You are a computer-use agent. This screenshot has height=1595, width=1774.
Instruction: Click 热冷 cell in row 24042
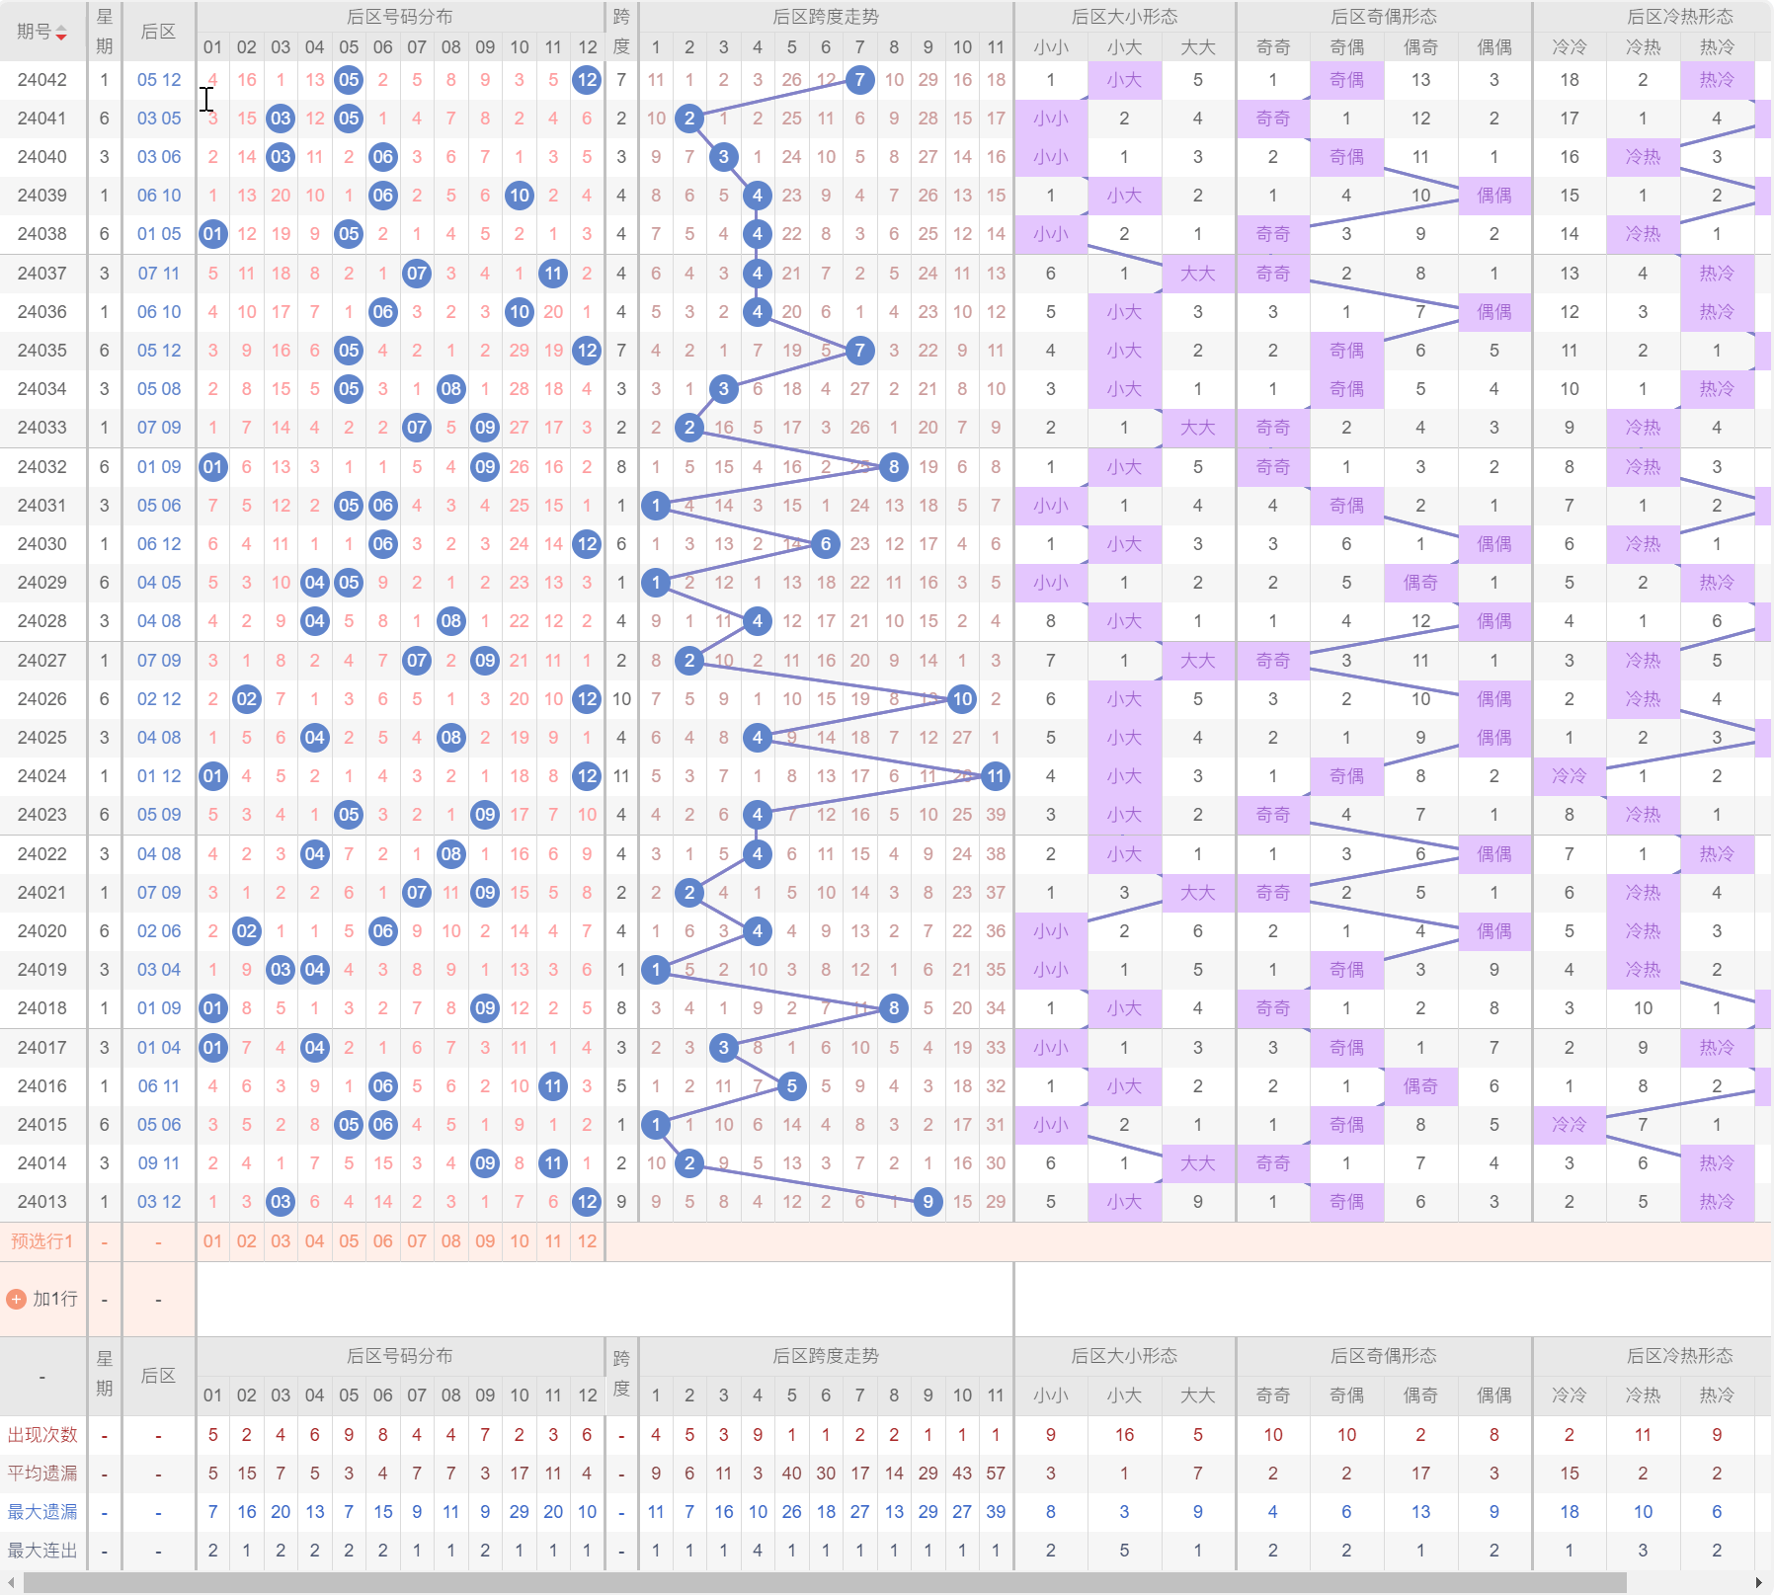coord(1717,80)
